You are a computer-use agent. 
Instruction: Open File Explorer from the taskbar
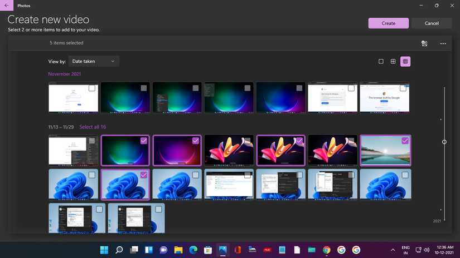(178, 250)
